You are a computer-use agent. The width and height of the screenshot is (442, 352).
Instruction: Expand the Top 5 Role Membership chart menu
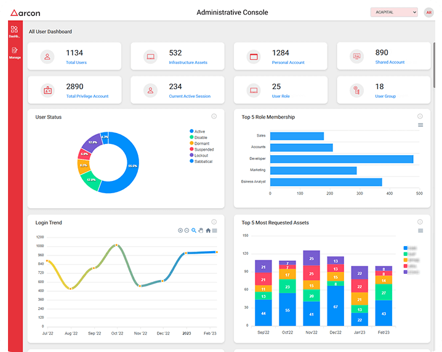[x=420, y=125]
